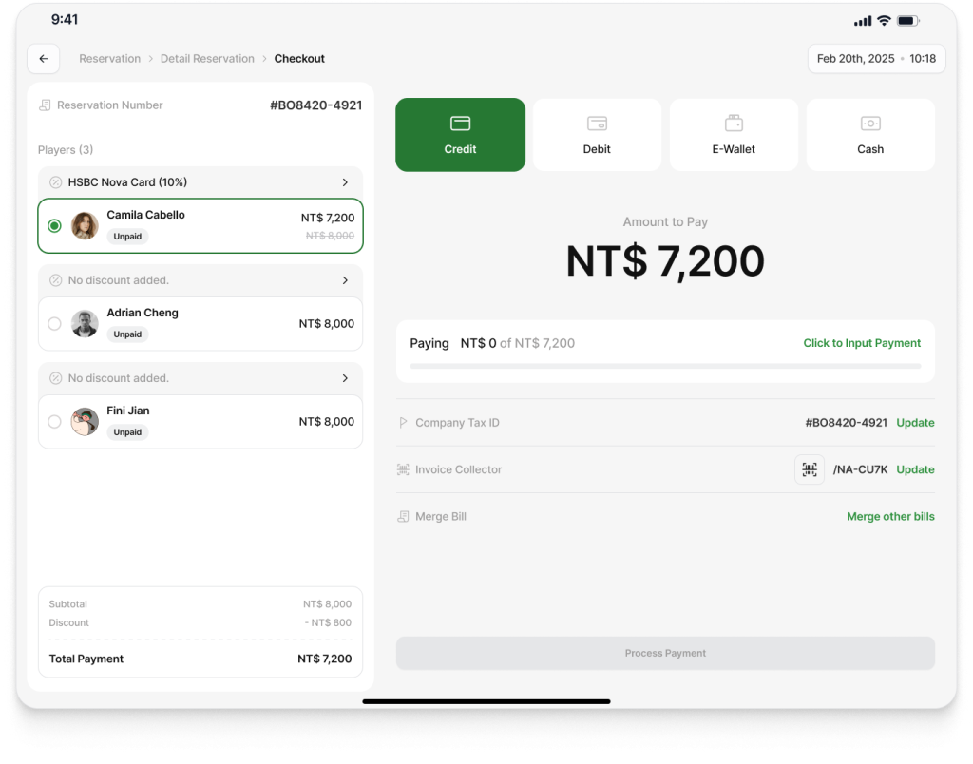The width and height of the screenshot is (973, 764).
Task: Click the HSBC Nova Card discount icon
Action: pos(56,181)
